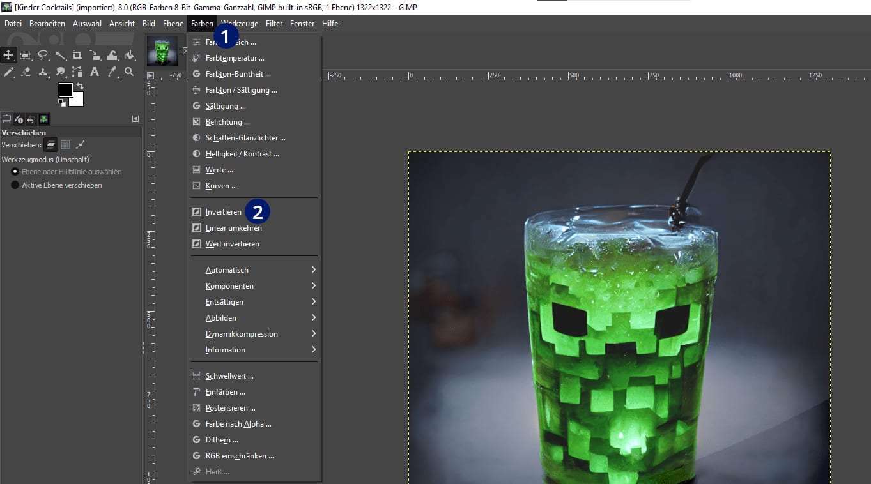Set move target to path
871x484 pixels.
(x=80, y=145)
